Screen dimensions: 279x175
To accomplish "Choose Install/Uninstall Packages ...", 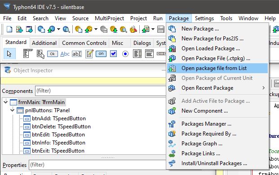I will coord(217,163).
